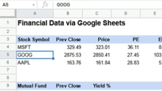Click the AAPL cell
This screenshot has width=162, height=91.
35,62
